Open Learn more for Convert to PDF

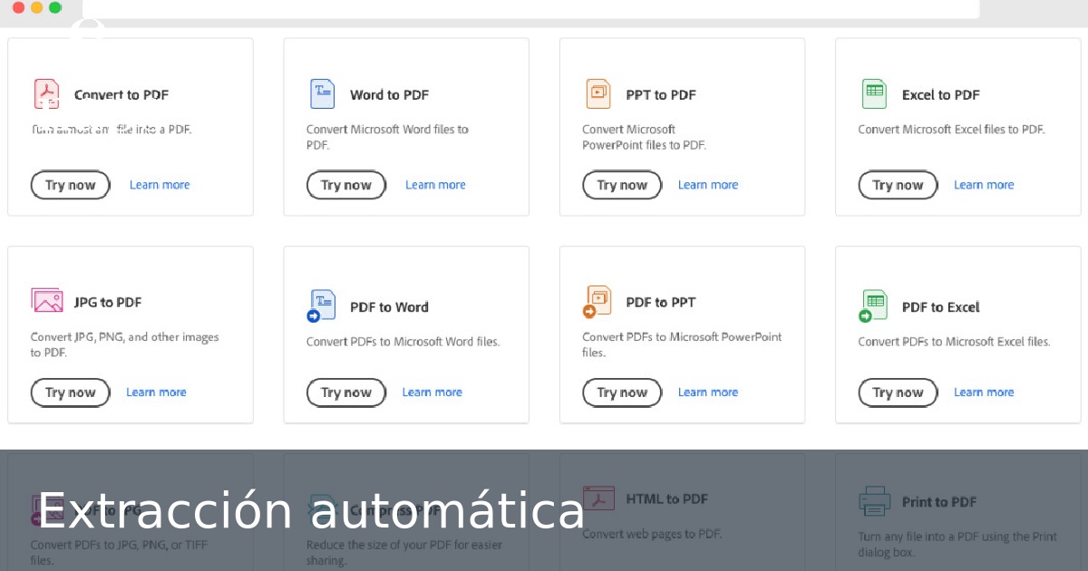tap(160, 185)
